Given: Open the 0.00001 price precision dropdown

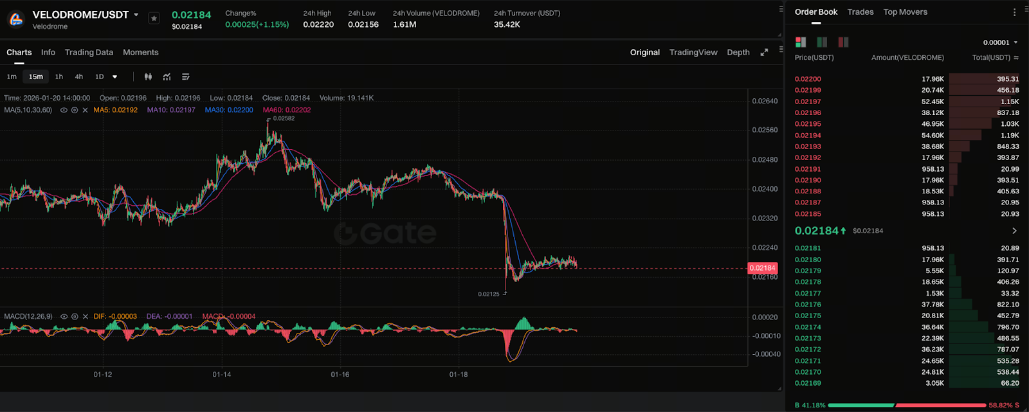Looking at the screenshot, I should [x=1001, y=42].
